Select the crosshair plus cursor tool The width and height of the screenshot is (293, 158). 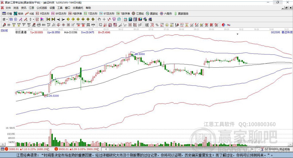pos(104,19)
